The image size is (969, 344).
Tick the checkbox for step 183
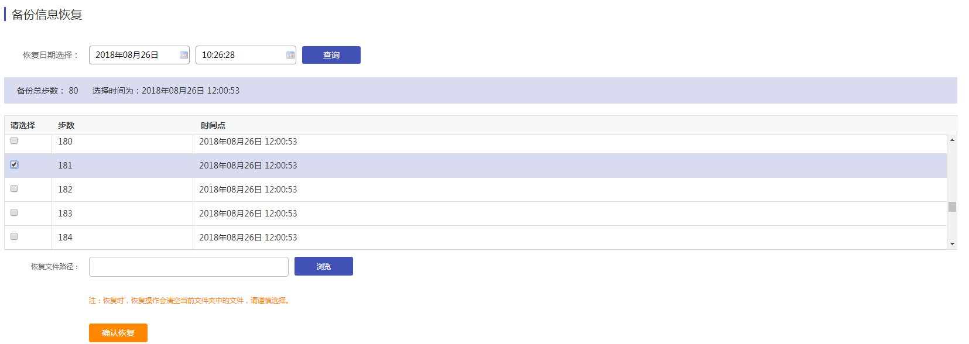[x=14, y=212]
